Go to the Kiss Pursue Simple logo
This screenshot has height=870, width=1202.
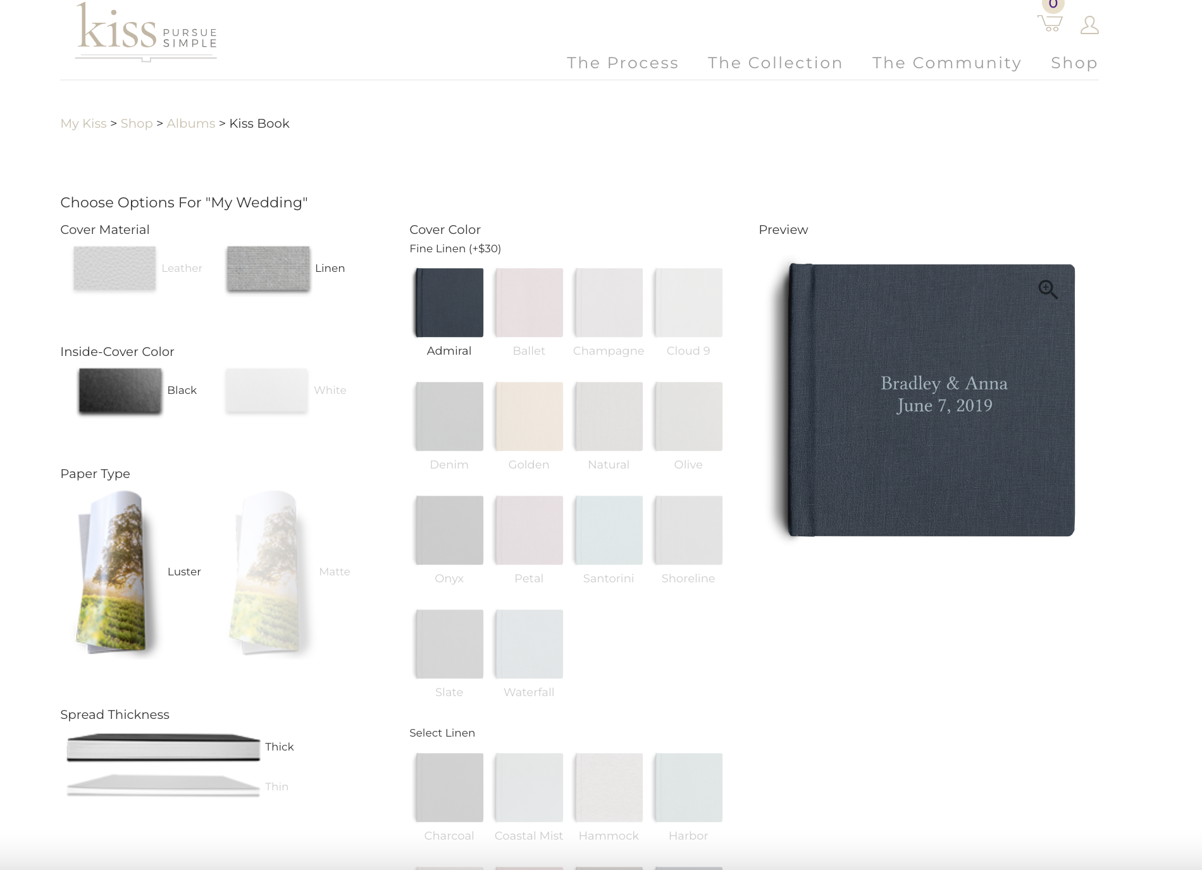[x=146, y=32]
